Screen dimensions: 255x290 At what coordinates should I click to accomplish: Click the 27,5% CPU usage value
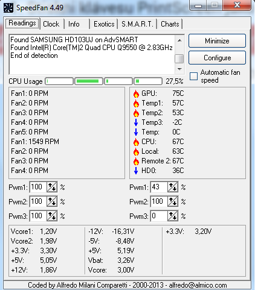(175, 81)
